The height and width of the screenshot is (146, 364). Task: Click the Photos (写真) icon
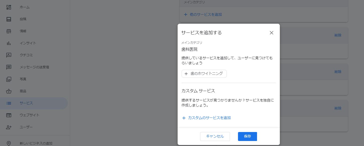coord(9,79)
